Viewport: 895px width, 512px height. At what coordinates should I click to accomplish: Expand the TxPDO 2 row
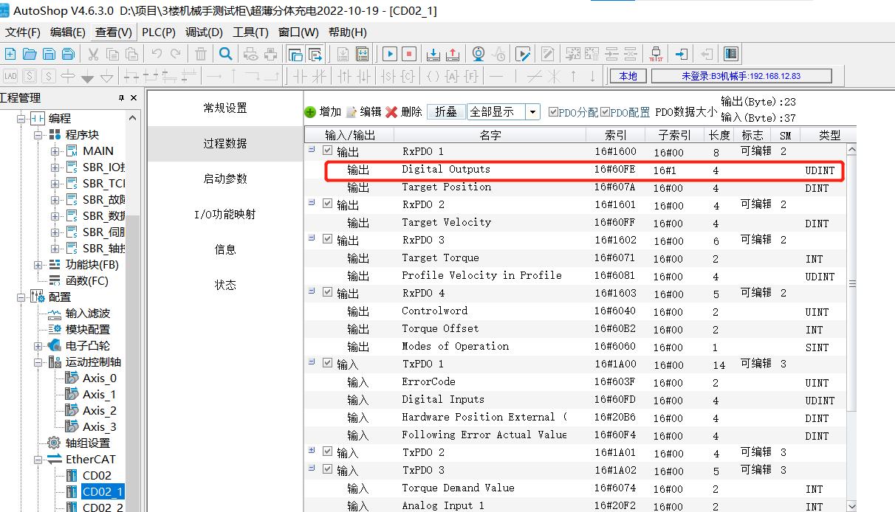click(x=312, y=452)
